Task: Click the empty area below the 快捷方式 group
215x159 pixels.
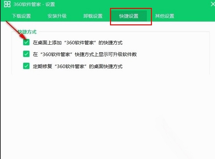Action: click(107, 116)
